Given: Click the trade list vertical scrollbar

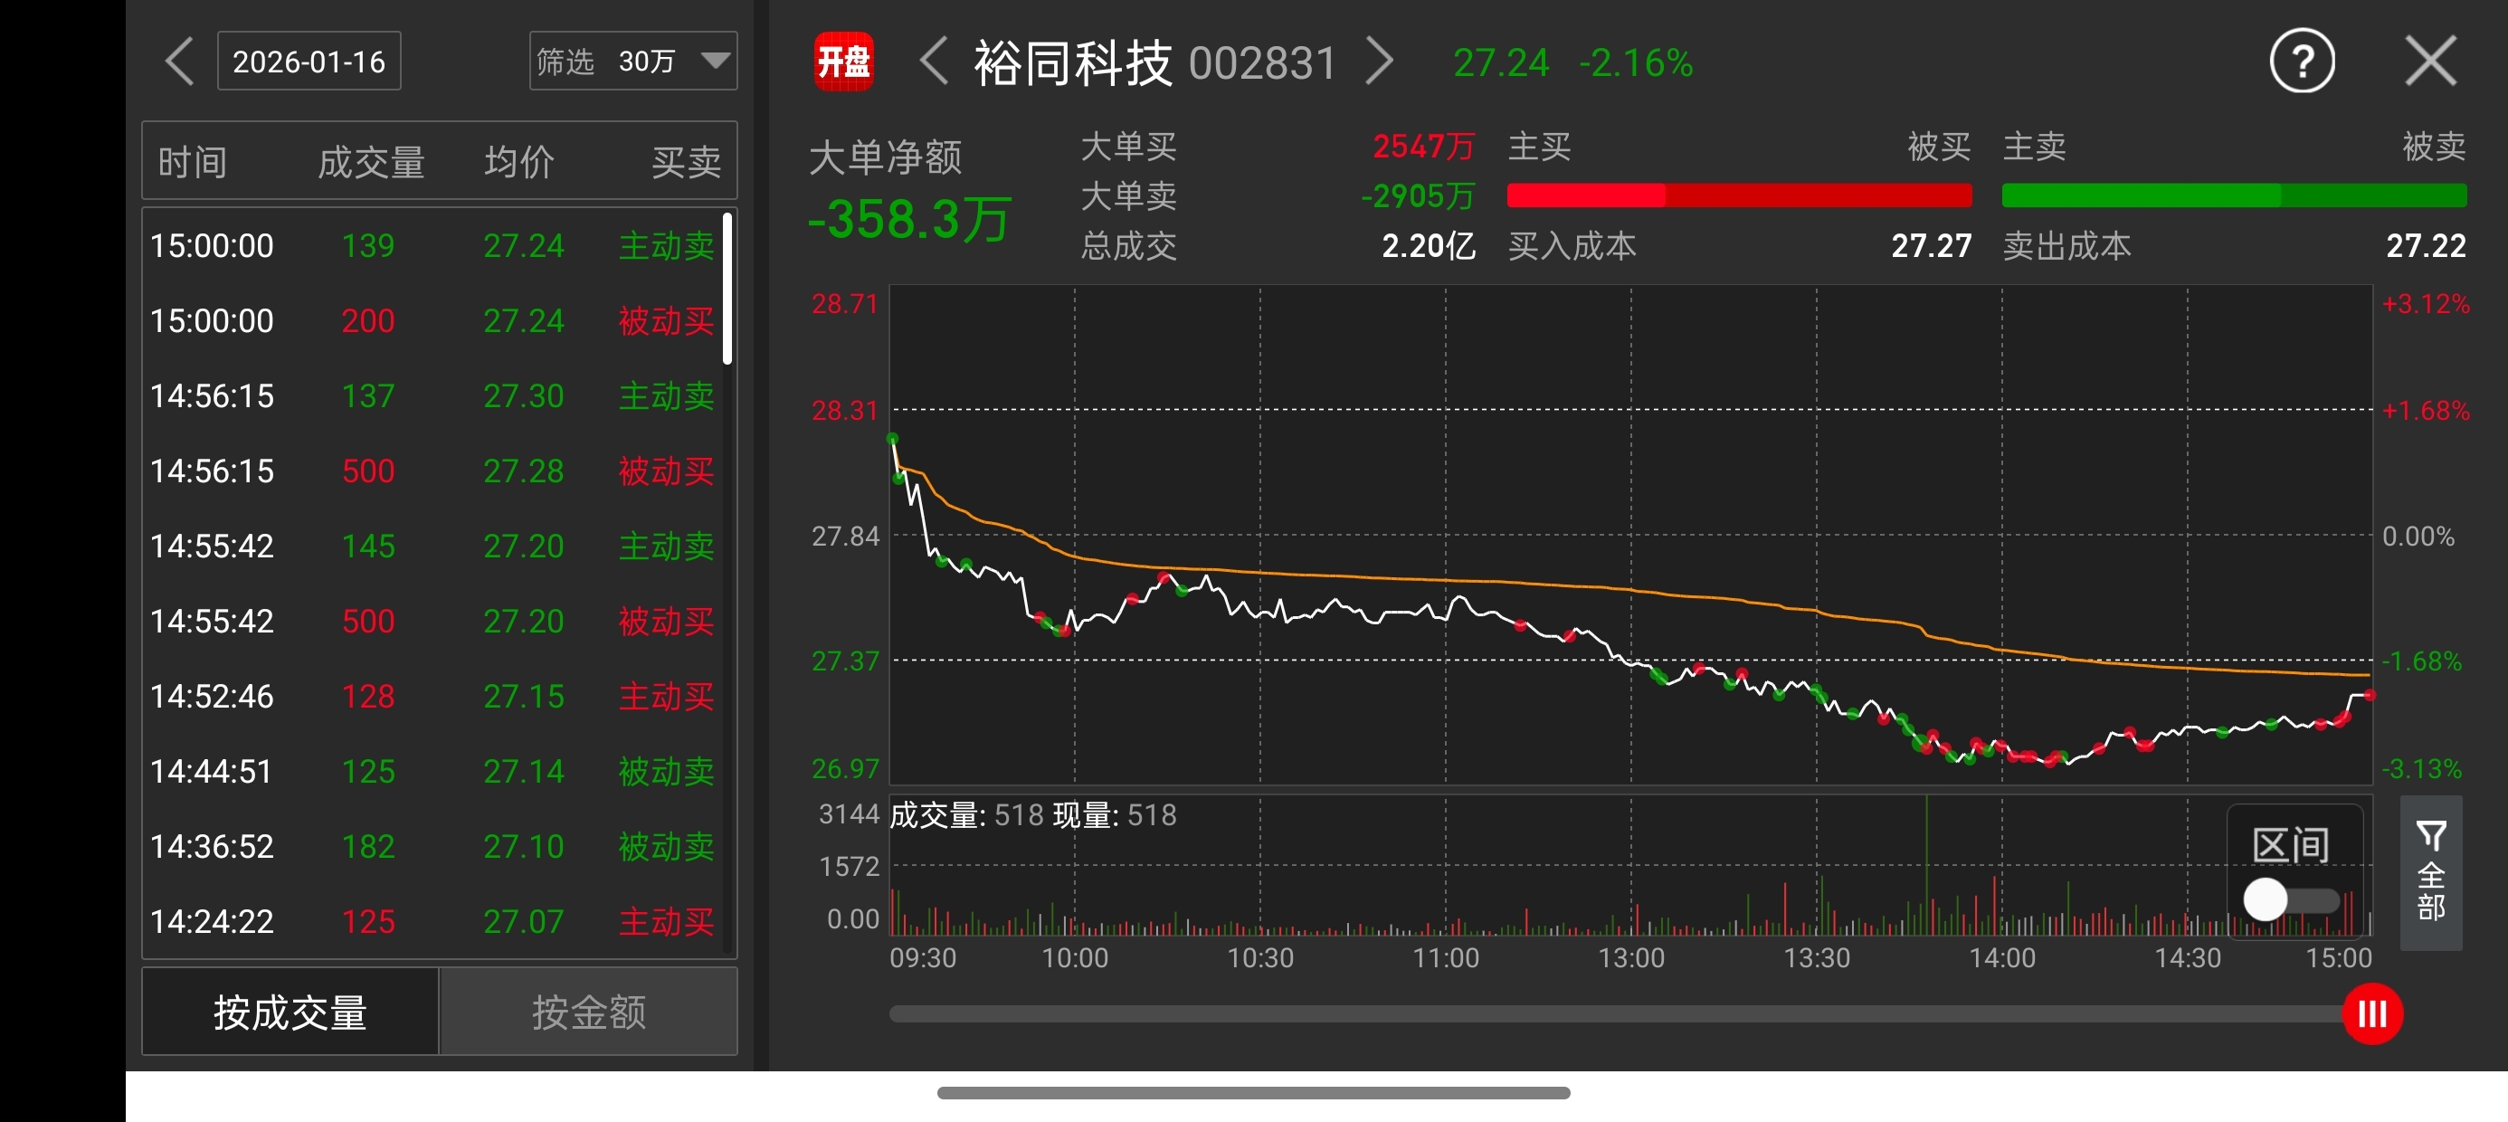Looking at the screenshot, I should click(x=727, y=290).
